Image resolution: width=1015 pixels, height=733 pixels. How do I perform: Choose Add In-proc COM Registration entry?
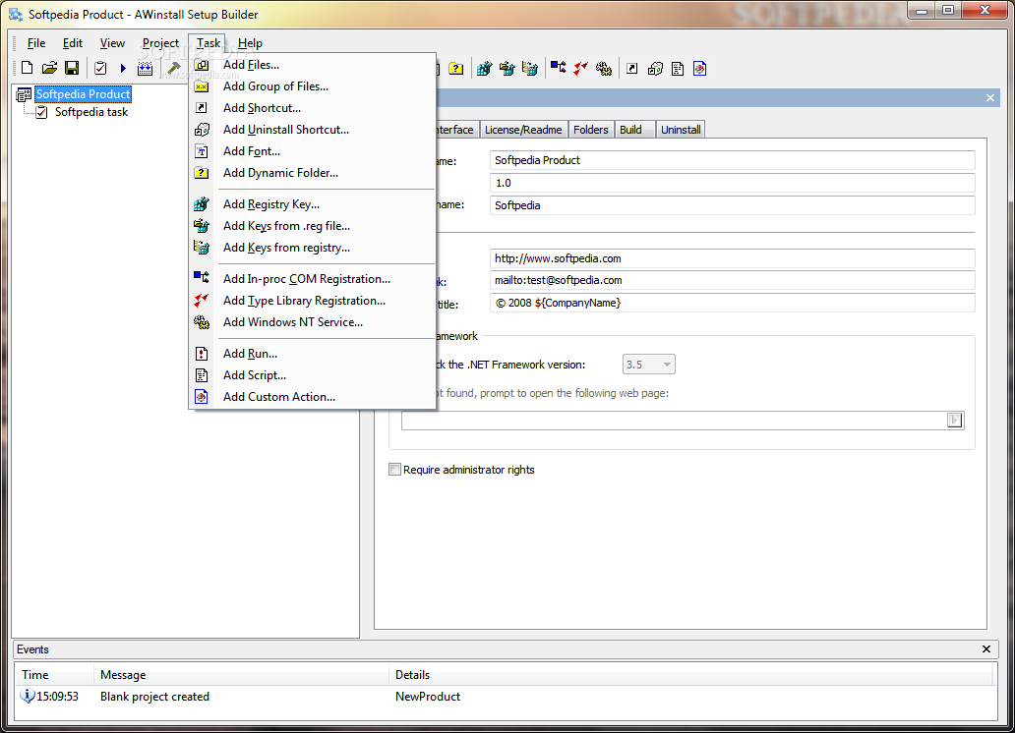(313, 279)
